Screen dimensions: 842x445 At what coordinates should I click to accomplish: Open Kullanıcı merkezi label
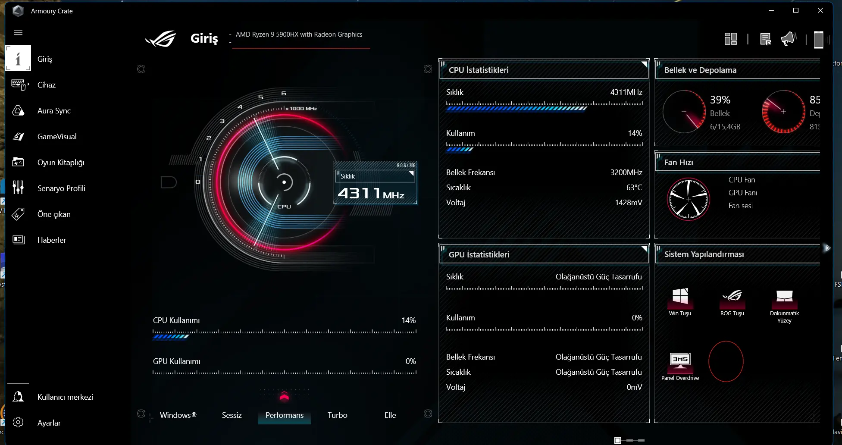click(x=65, y=397)
